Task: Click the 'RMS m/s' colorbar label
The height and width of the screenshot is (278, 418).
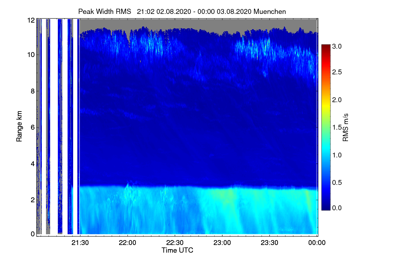Action: coord(346,127)
